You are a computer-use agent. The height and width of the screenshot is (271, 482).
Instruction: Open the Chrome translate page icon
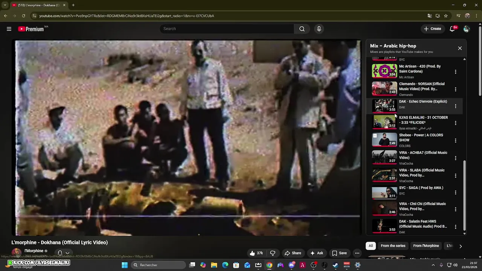[x=430, y=16]
